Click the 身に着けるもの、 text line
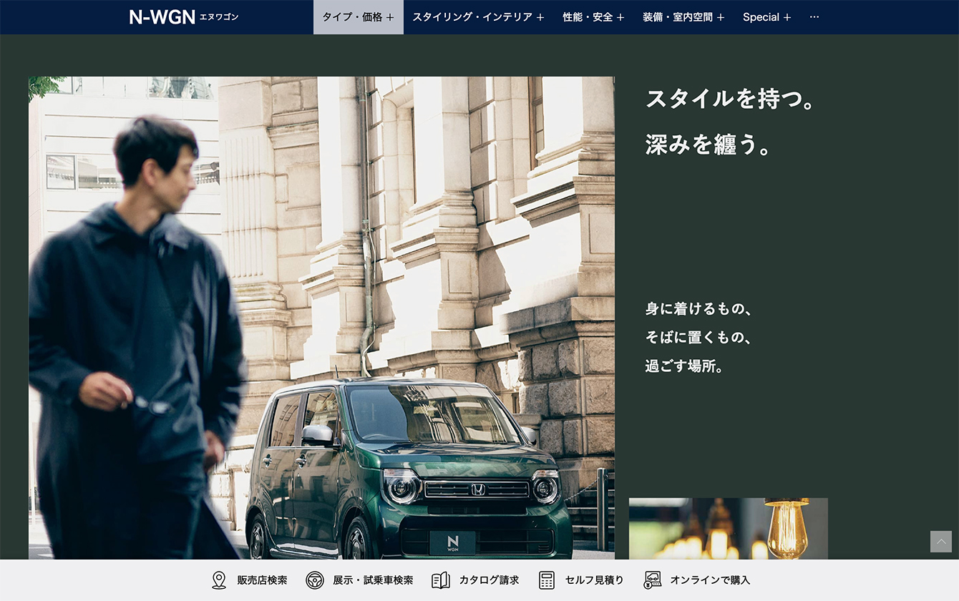Viewport: 959px width, 601px height. tap(698, 309)
